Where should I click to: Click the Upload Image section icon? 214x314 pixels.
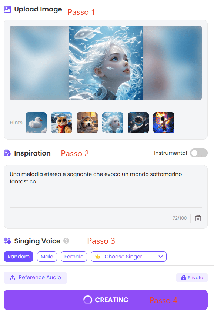tap(7, 9)
